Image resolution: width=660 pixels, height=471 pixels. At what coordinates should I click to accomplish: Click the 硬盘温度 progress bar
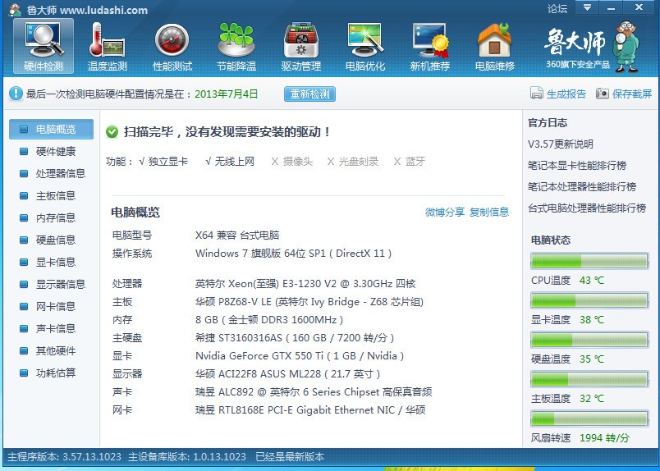coord(589,340)
